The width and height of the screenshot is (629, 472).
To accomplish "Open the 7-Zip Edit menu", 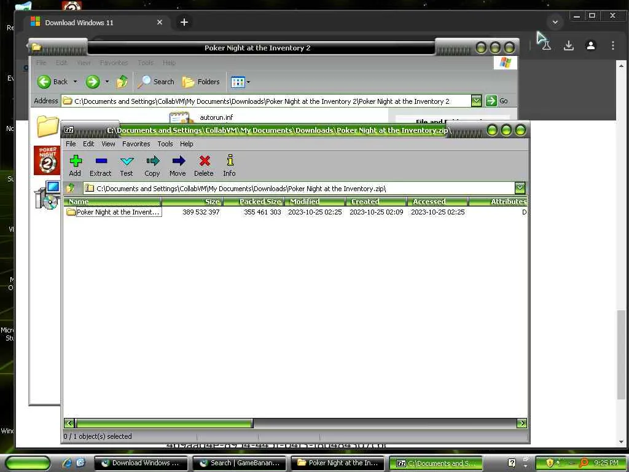I will 88,144.
